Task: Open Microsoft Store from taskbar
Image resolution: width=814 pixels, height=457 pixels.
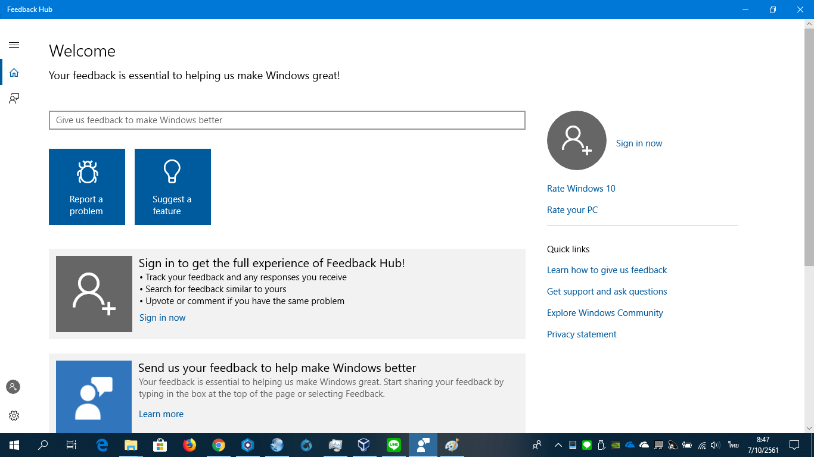Action: coord(160,445)
